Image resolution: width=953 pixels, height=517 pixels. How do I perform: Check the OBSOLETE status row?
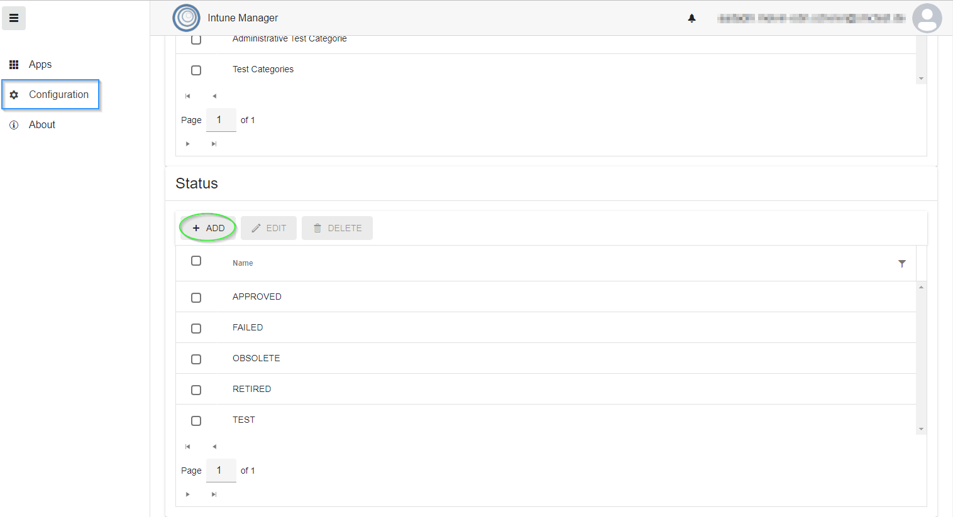[x=196, y=359]
